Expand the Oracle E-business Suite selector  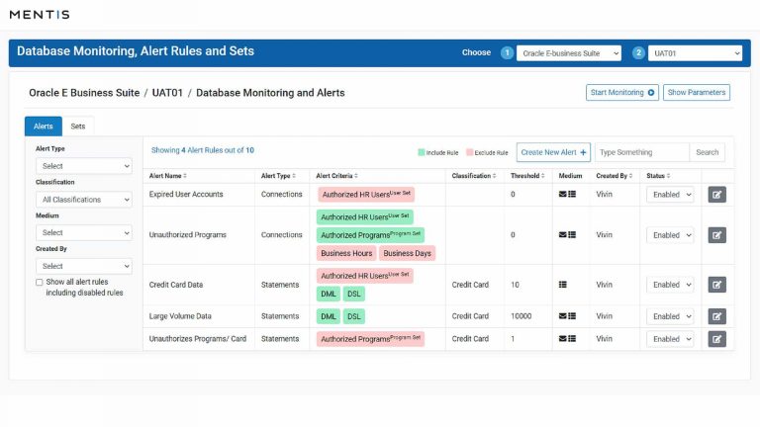click(x=568, y=53)
